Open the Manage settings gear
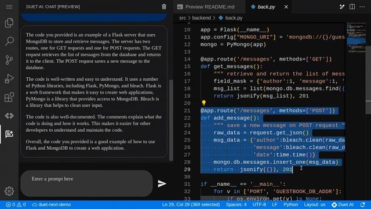This screenshot has height=209, width=371. click(x=9, y=191)
